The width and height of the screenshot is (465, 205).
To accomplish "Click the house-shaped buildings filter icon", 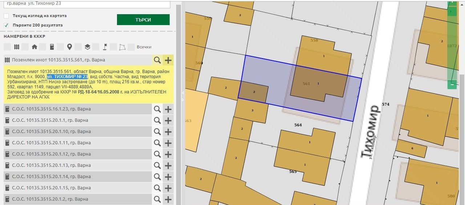I will point(35,47).
